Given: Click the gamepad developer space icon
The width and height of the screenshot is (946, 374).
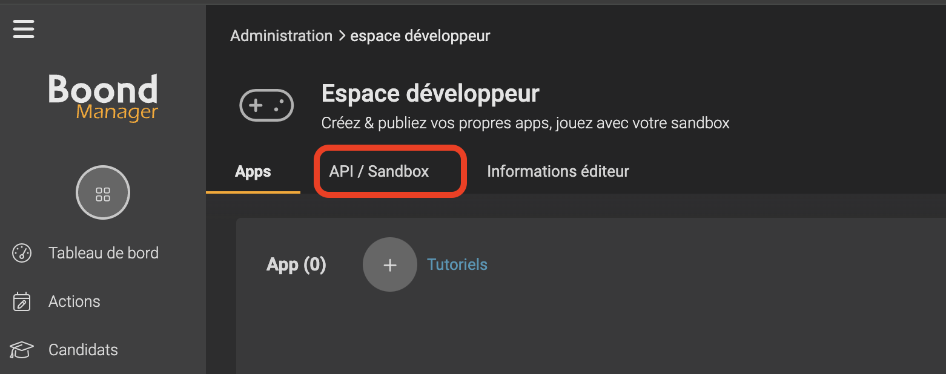Looking at the screenshot, I should [267, 106].
